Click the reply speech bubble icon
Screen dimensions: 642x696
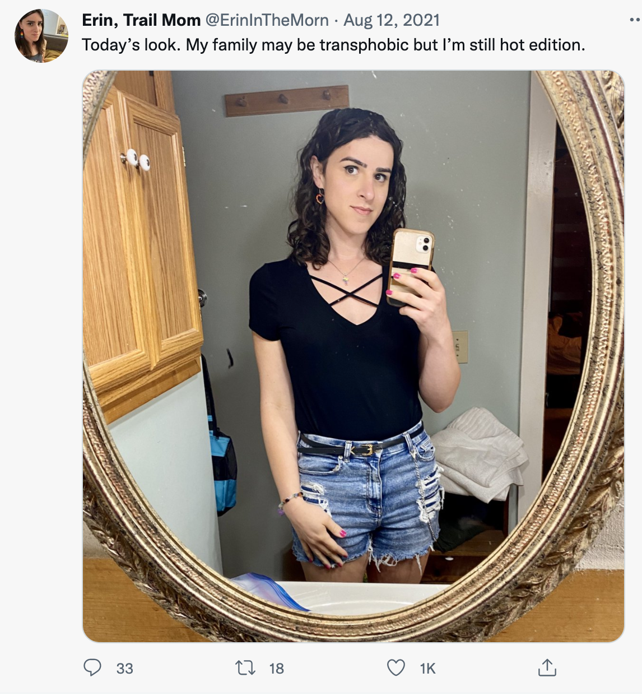pos(92,667)
